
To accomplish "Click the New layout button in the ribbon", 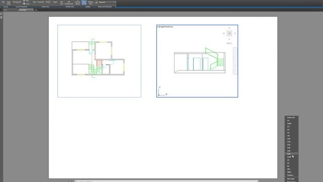I will [4, 2].
